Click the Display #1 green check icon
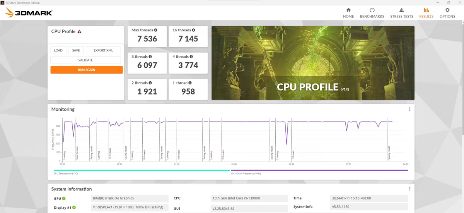 (74, 208)
